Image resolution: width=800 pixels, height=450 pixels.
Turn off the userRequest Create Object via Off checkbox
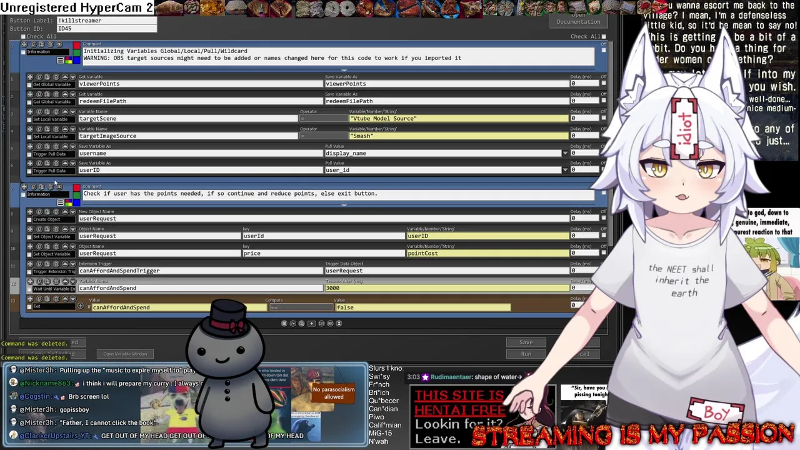tap(604, 218)
